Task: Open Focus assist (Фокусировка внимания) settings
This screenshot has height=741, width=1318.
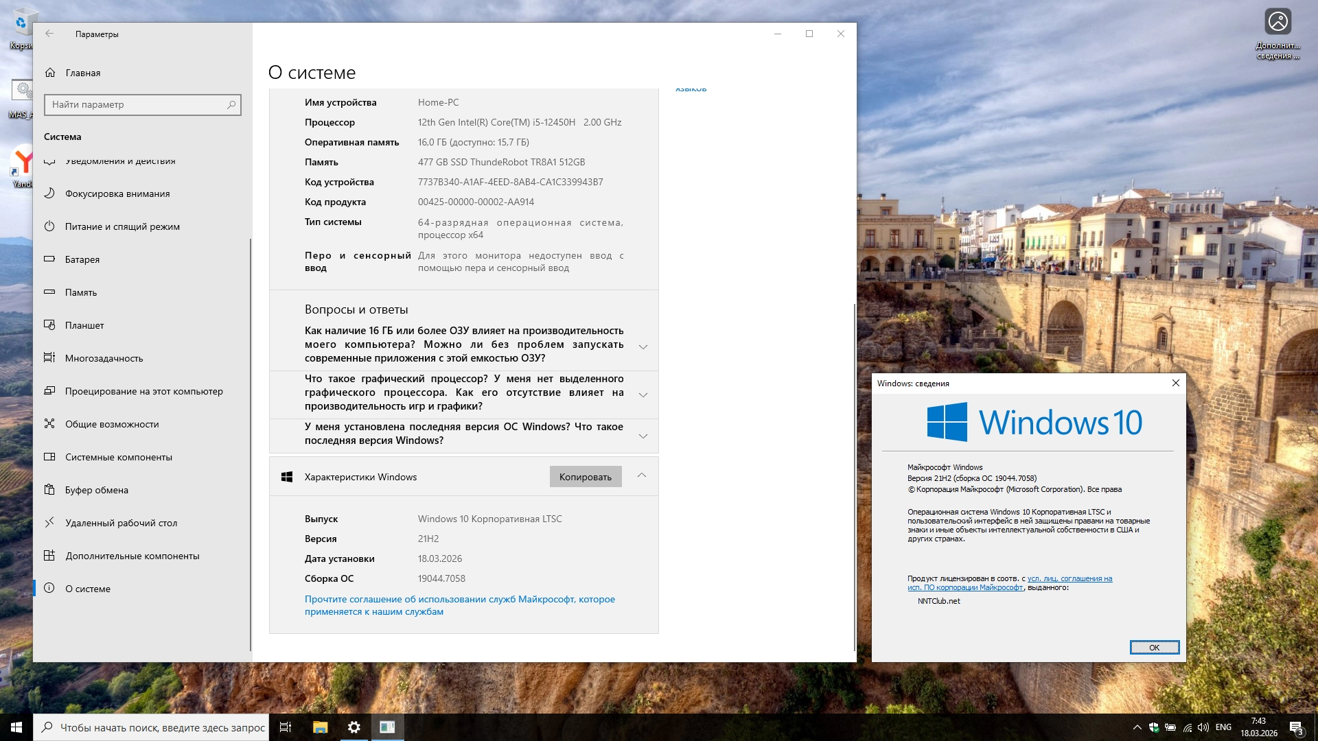Action: coord(117,193)
